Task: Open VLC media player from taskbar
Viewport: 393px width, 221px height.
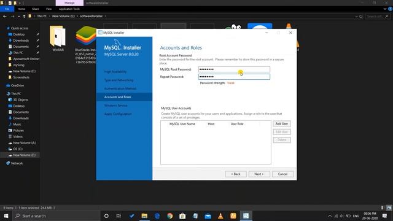Action: (x=220, y=215)
